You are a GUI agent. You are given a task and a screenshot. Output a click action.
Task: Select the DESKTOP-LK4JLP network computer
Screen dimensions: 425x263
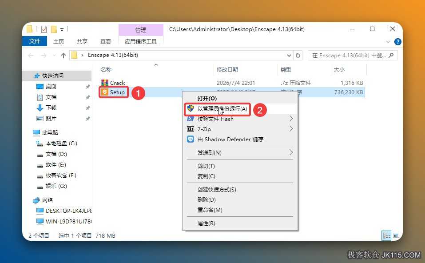click(x=64, y=211)
